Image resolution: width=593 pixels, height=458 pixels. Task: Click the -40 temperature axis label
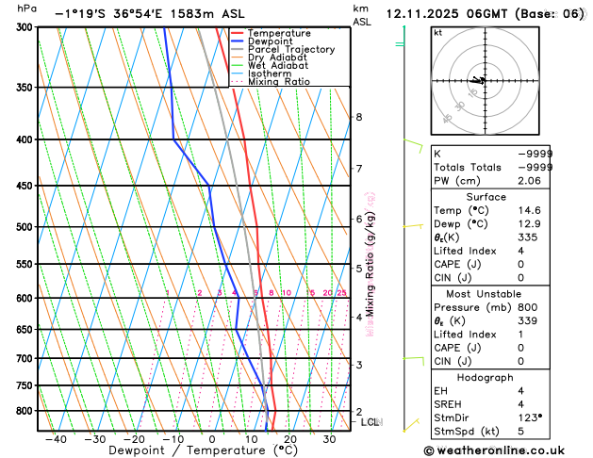[x=56, y=439]
